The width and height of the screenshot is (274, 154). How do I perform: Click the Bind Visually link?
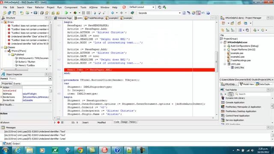pos(7,105)
